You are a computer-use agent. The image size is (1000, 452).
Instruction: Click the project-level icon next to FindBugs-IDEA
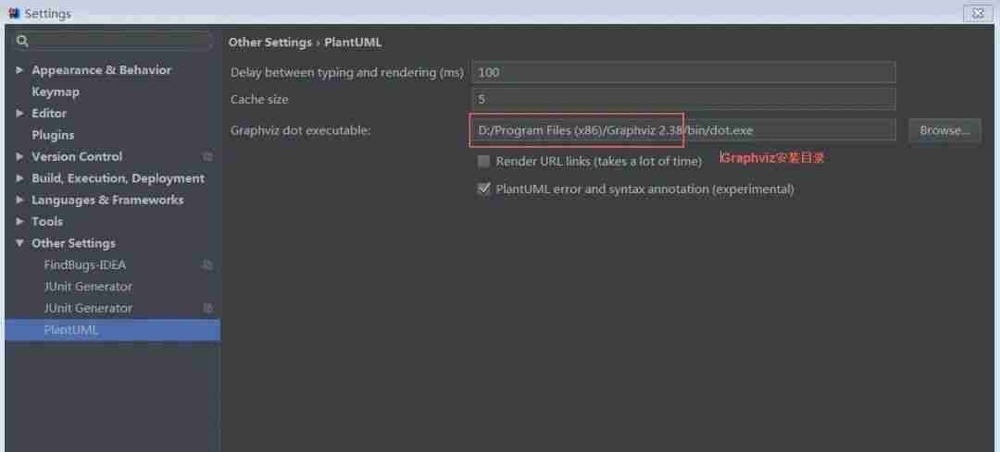tap(207, 265)
